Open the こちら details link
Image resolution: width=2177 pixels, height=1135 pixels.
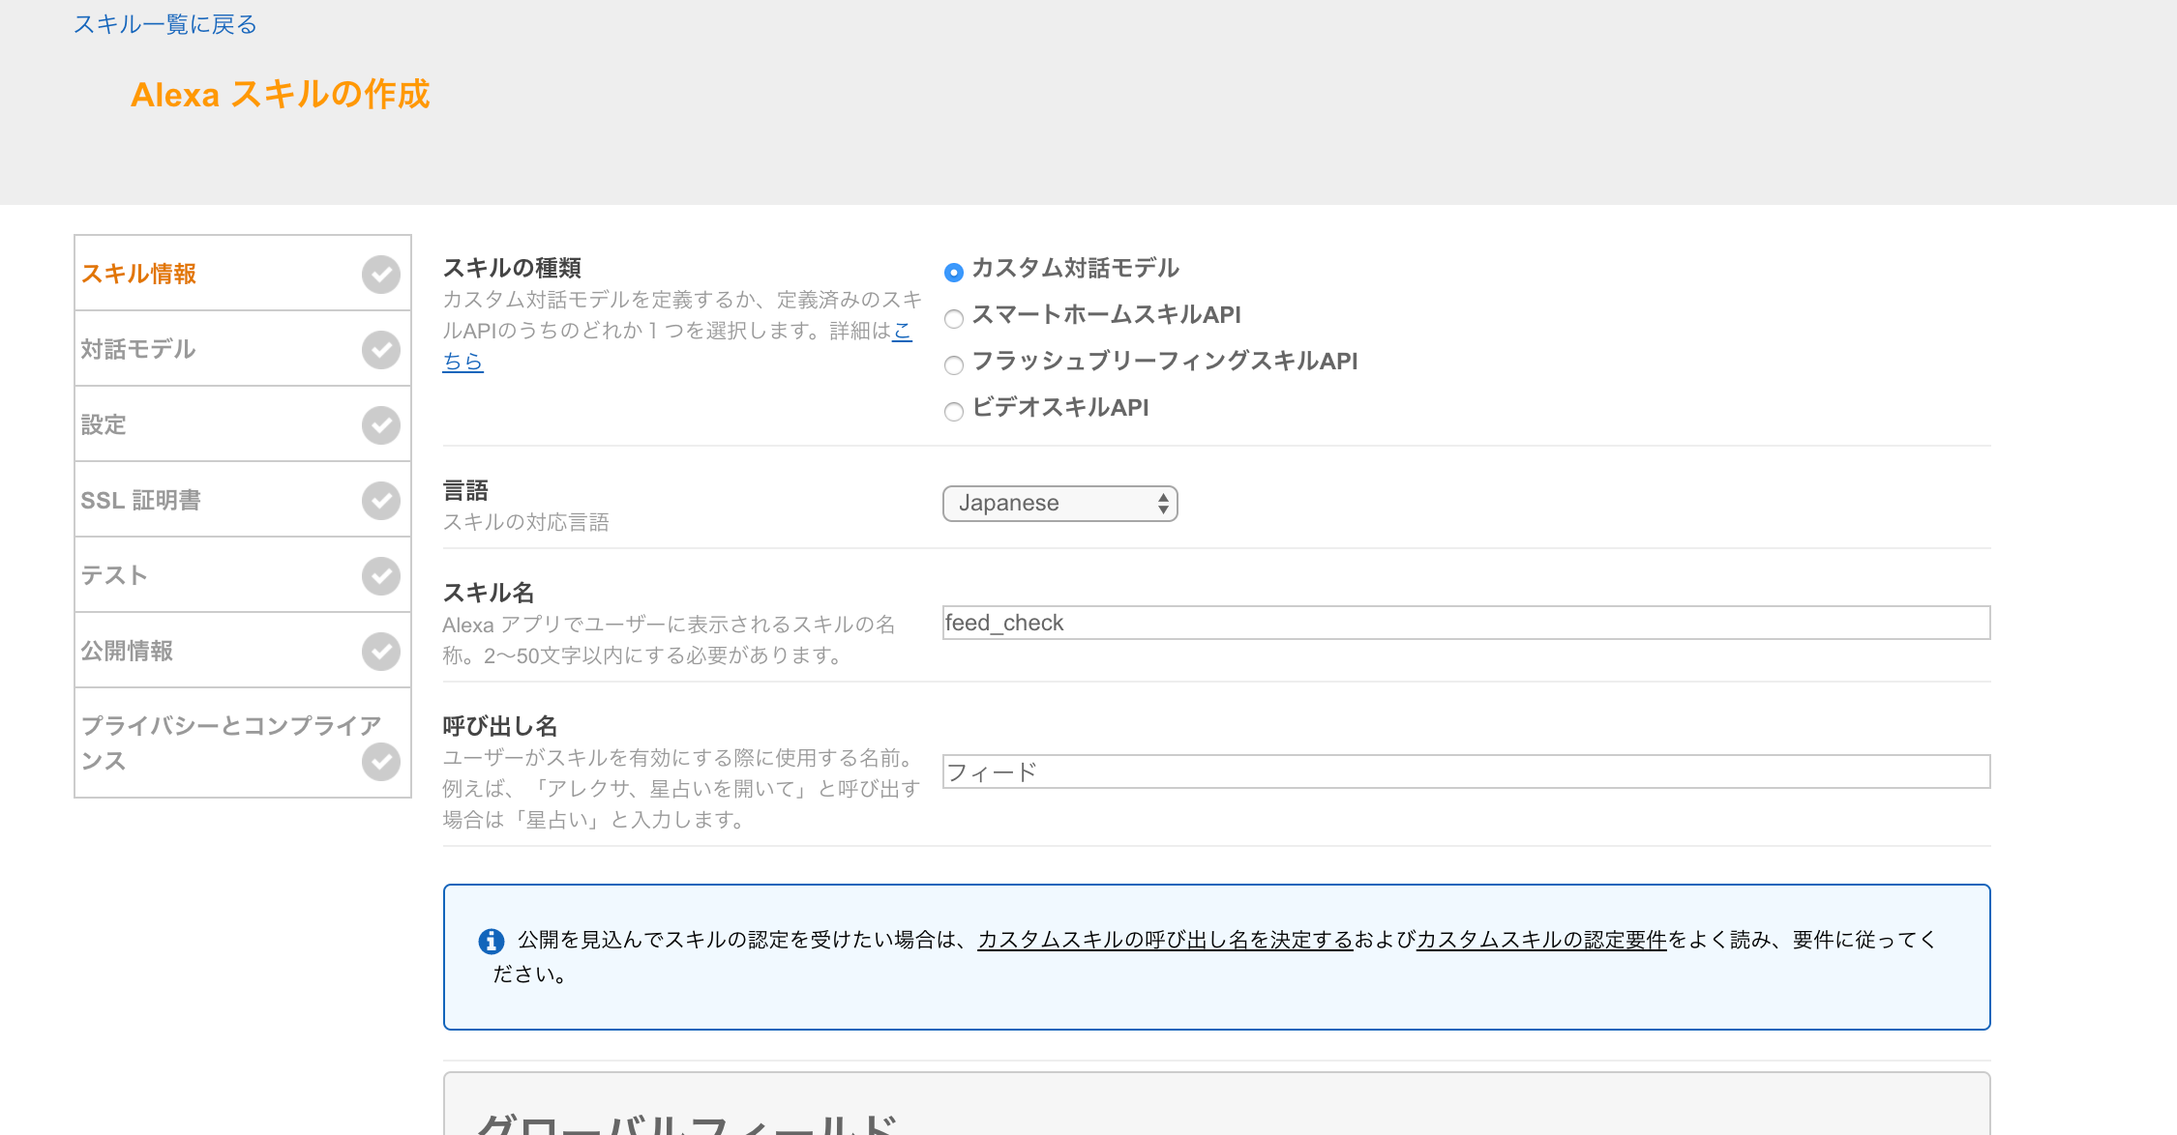[462, 362]
